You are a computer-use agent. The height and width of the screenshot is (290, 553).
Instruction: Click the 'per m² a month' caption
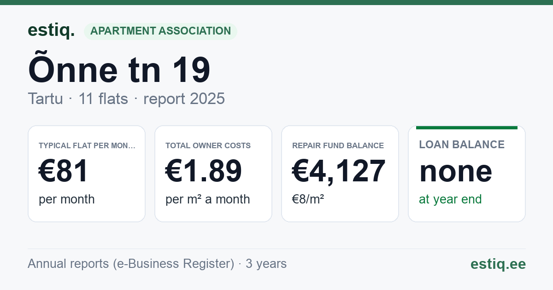(x=208, y=199)
